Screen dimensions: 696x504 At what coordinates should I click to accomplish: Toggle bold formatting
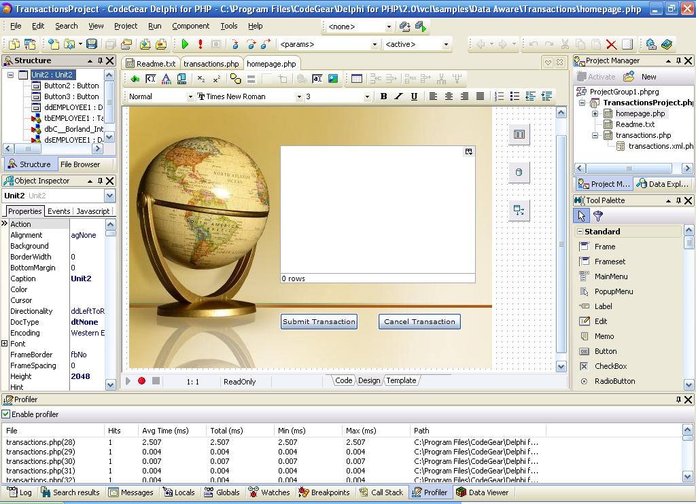pos(383,96)
